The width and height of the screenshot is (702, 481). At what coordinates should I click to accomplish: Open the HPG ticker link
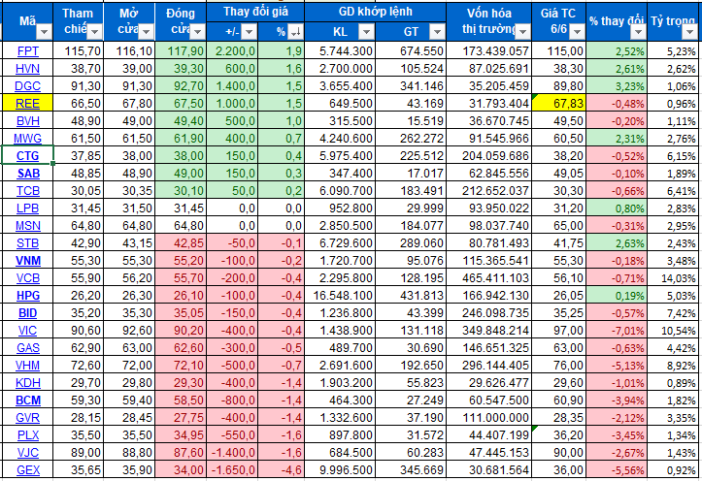click(28, 296)
